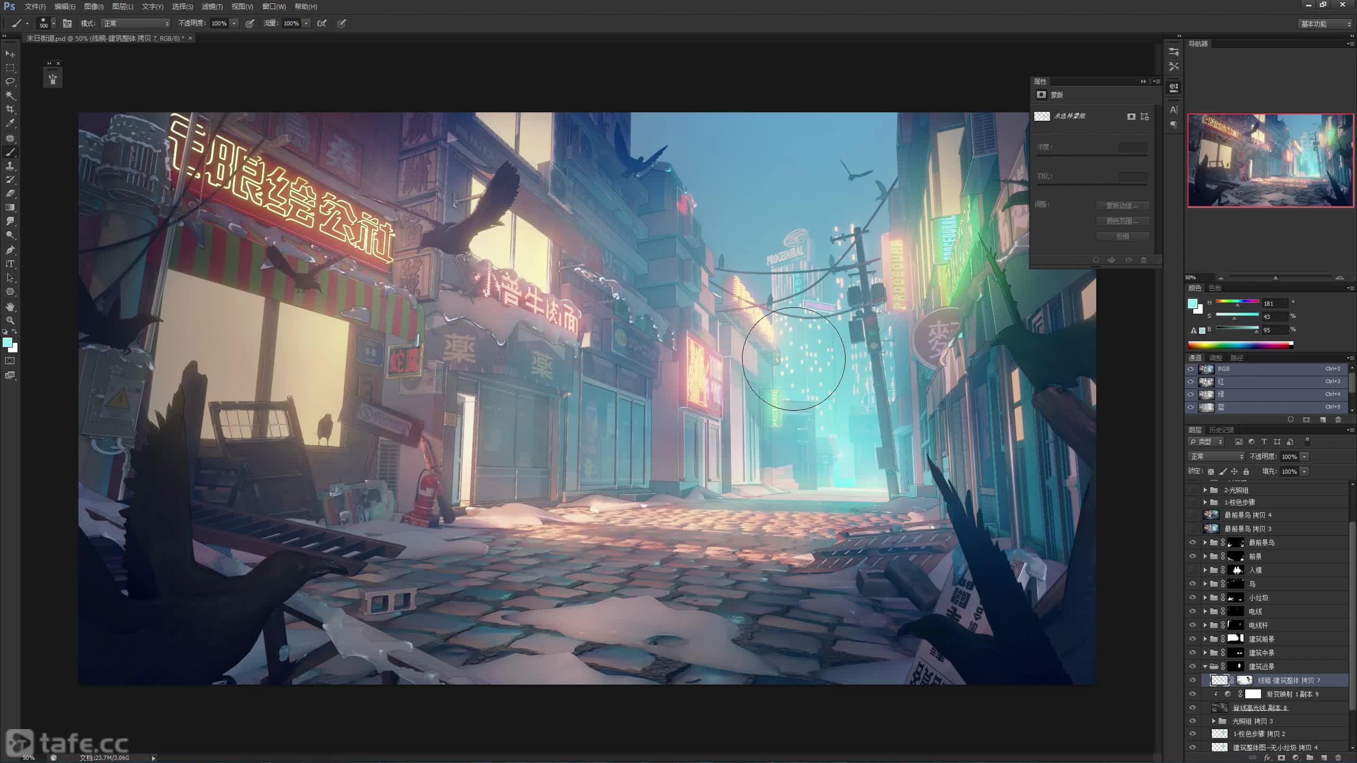This screenshot has height=763, width=1357.
Task: Select the Rectangular Marquee tool
Action: [x=10, y=68]
